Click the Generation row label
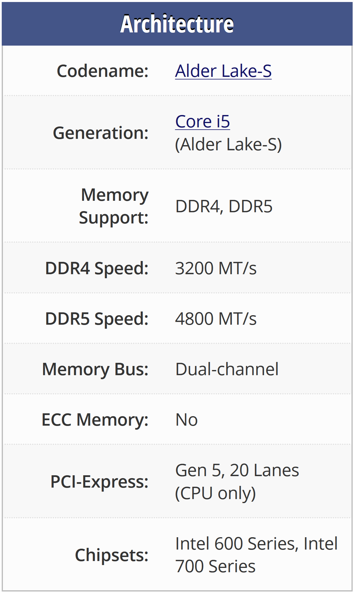 pos(101,133)
